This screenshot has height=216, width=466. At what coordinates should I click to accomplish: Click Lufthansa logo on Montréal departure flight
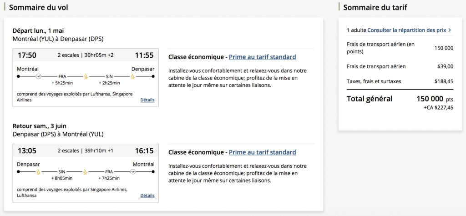coord(39,76)
